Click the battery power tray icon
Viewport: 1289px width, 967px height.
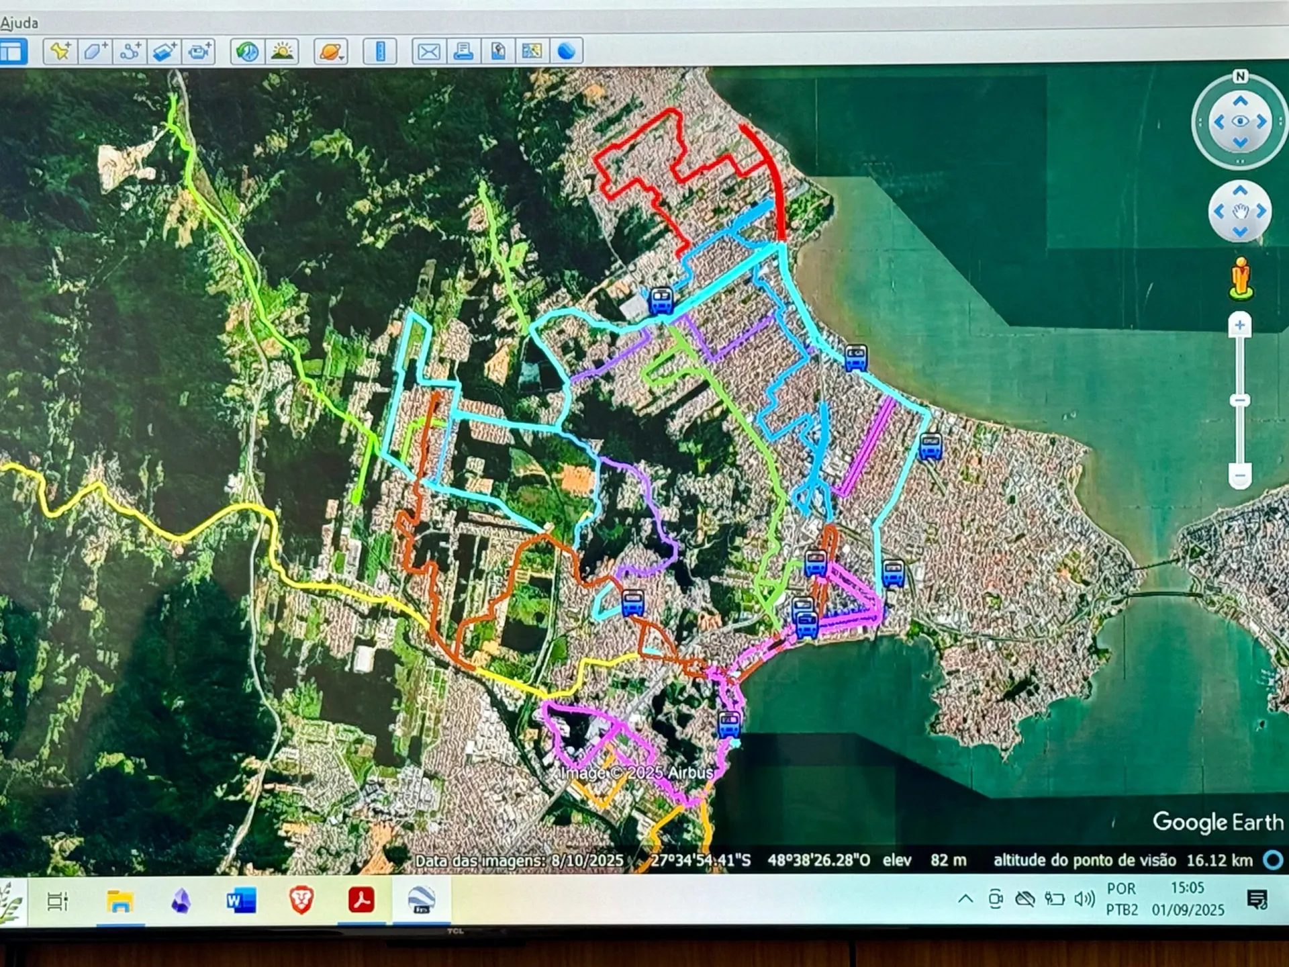tap(1055, 899)
